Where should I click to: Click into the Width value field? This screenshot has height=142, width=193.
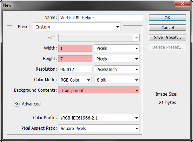pyautogui.click(x=75, y=48)
